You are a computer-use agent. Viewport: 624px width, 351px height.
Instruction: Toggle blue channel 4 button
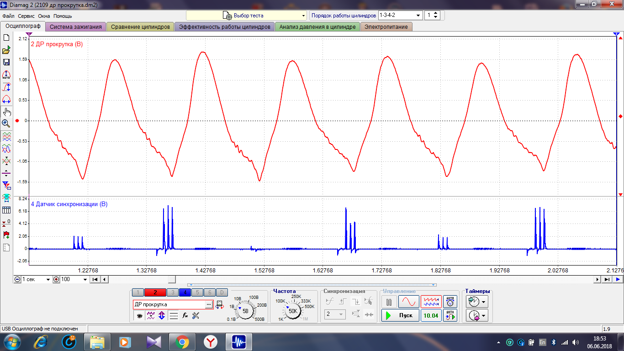185,292
